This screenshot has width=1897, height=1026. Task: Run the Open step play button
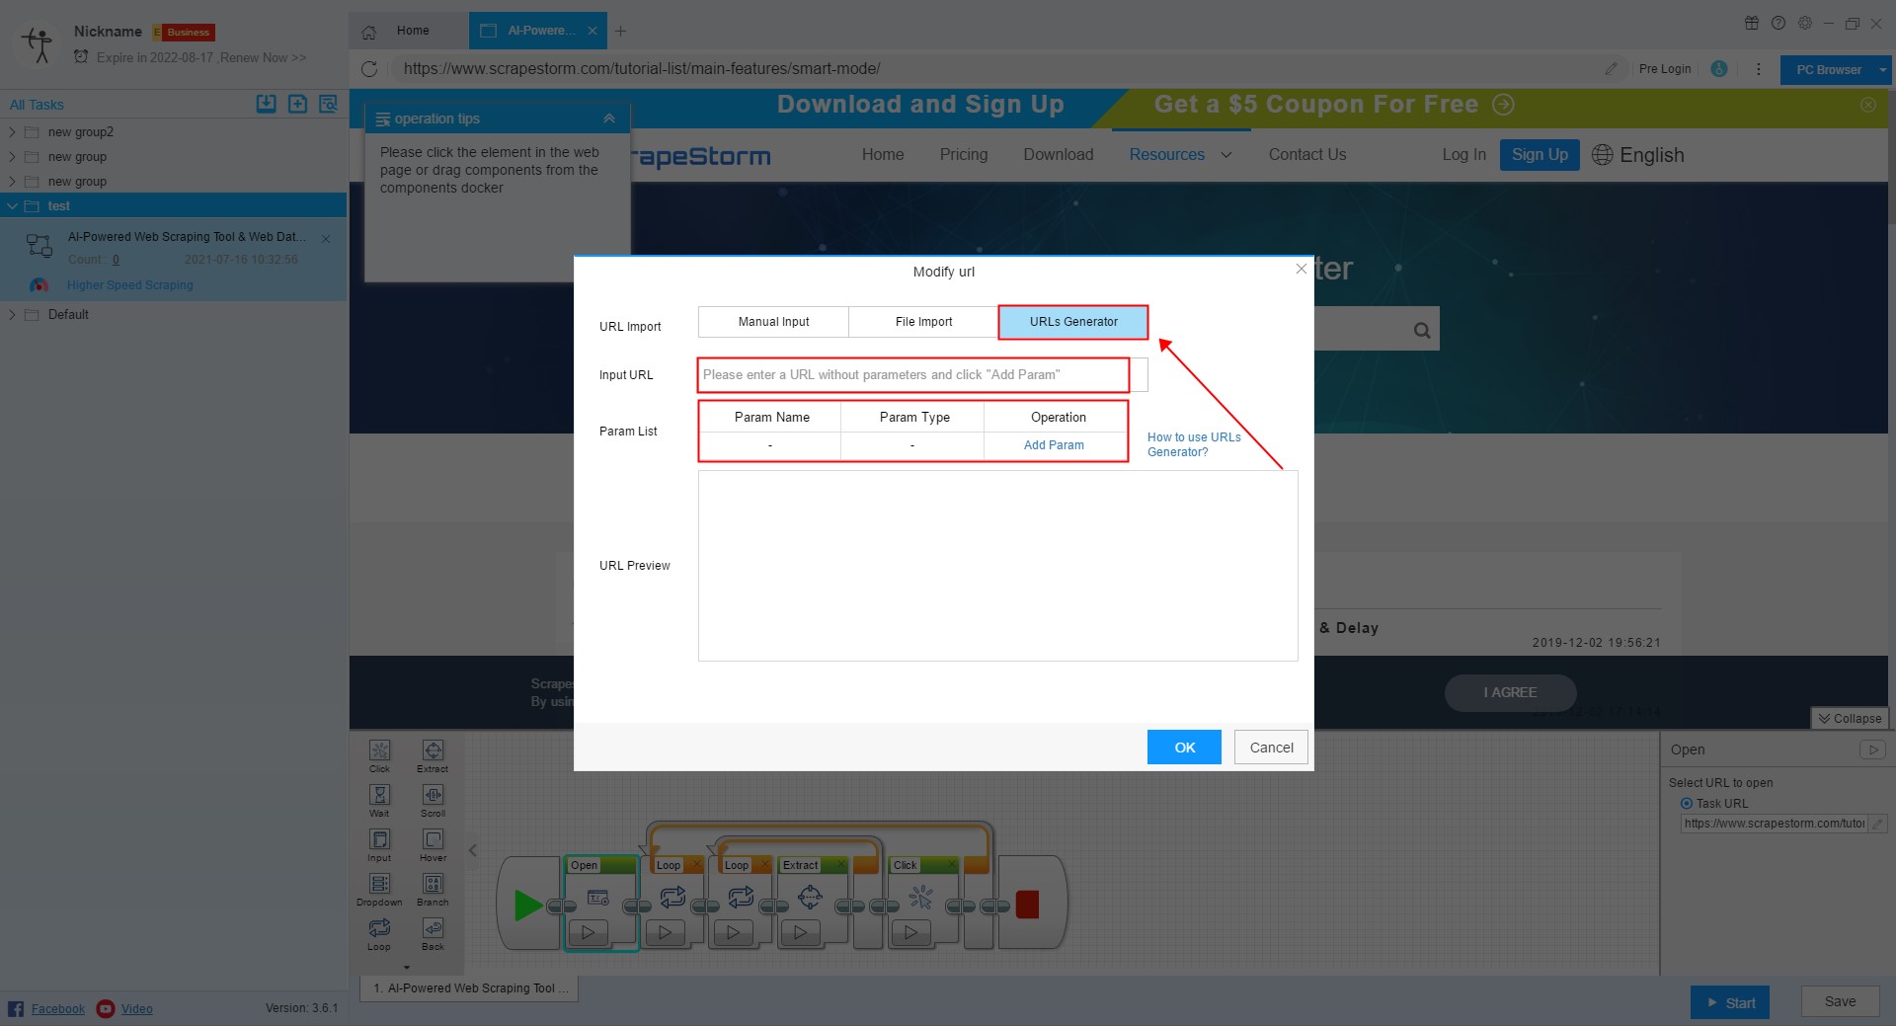(588, 931)
